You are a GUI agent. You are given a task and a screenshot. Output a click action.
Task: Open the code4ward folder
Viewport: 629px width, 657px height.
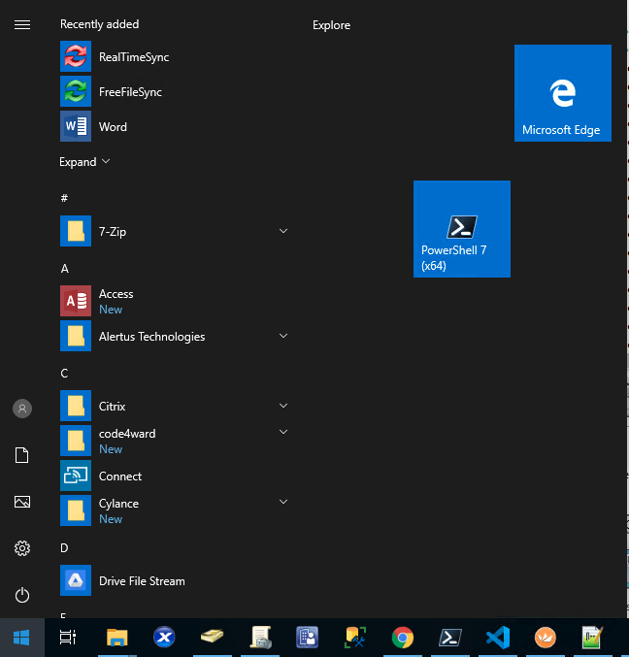[174, 441]
